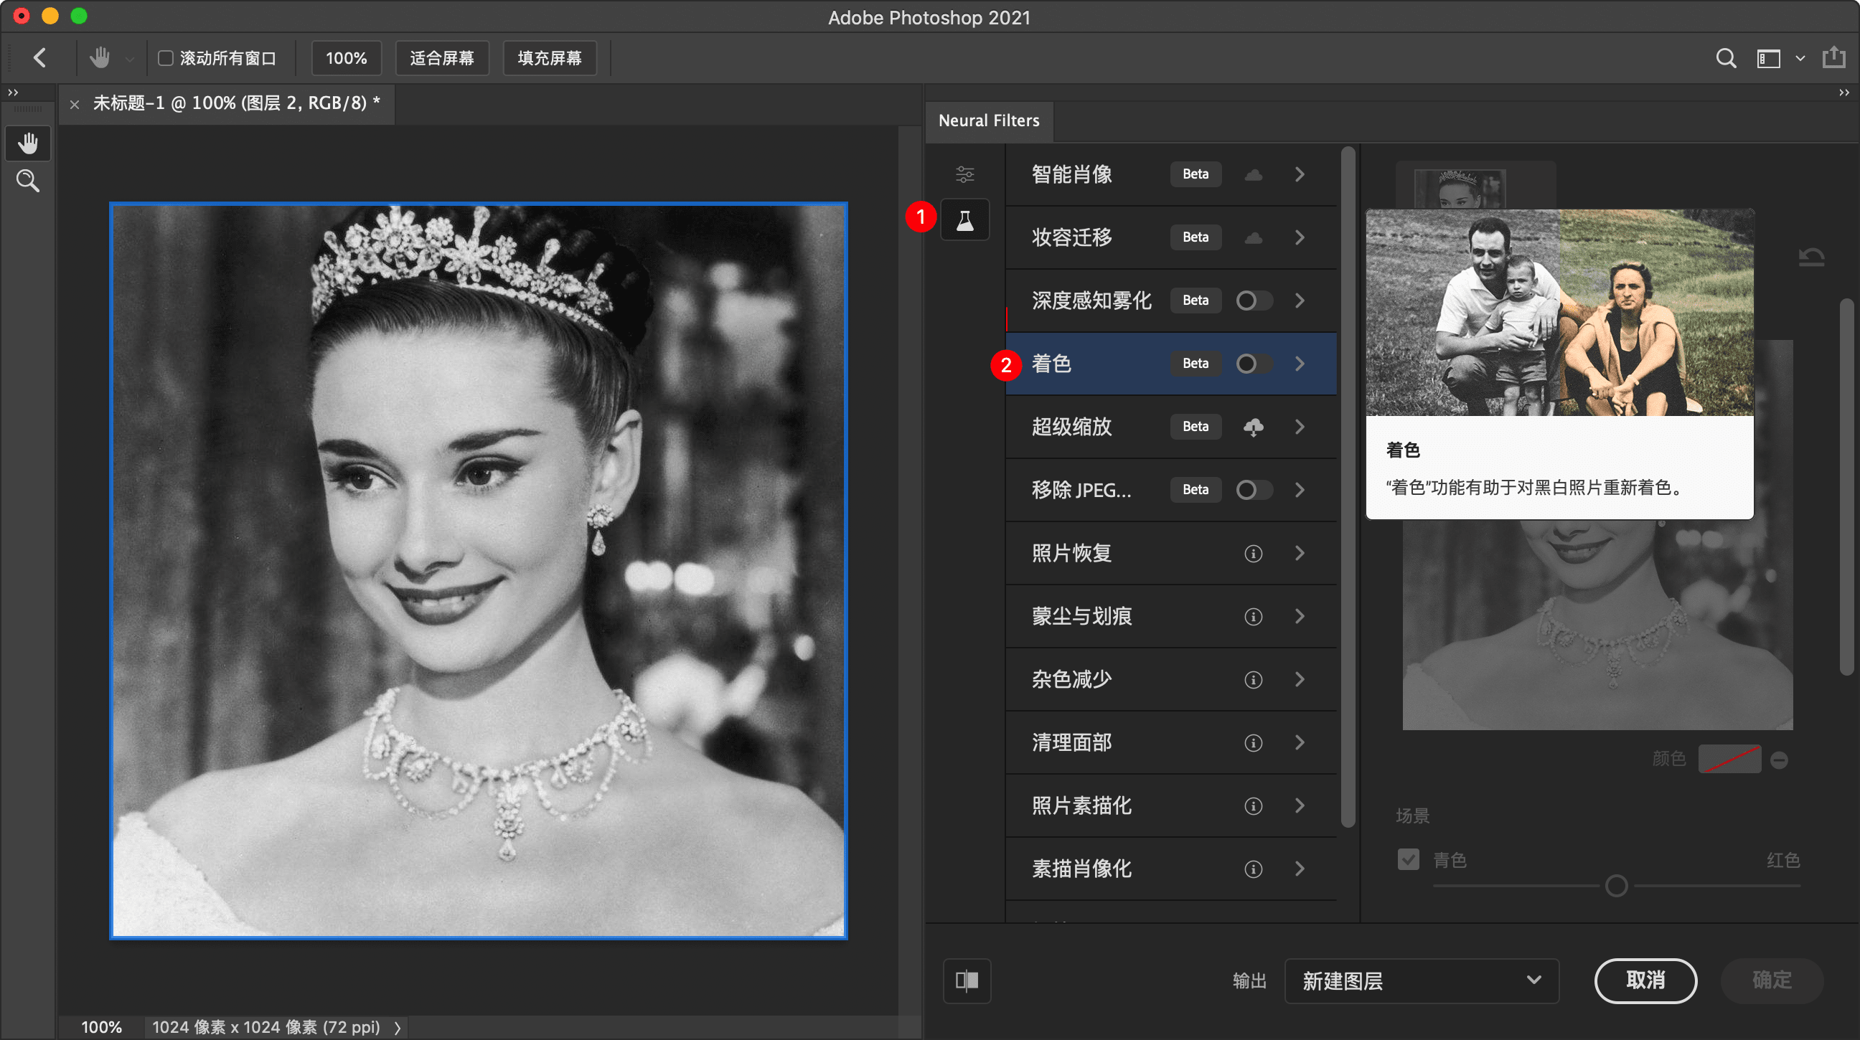Select the Zoom magnifier tool
The height and width of the screenshot is (1040, 1860).
point(28,181)
